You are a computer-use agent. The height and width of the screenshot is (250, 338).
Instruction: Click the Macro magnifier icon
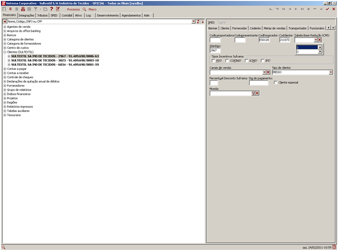[x=84, y=9]
